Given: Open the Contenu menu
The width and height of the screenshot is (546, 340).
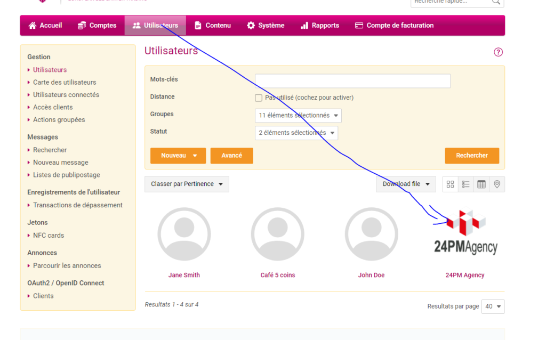Looking at the screenshot, I should pos(213,26).
